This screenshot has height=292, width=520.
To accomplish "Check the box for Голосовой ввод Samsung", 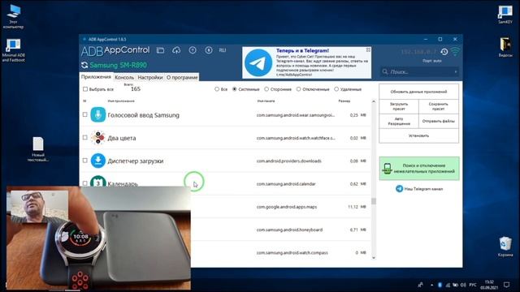I will coord(84,114).
